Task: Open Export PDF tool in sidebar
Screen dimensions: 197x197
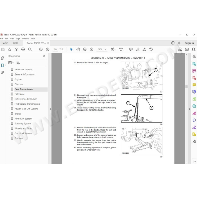Action: [x=194, y=64]
